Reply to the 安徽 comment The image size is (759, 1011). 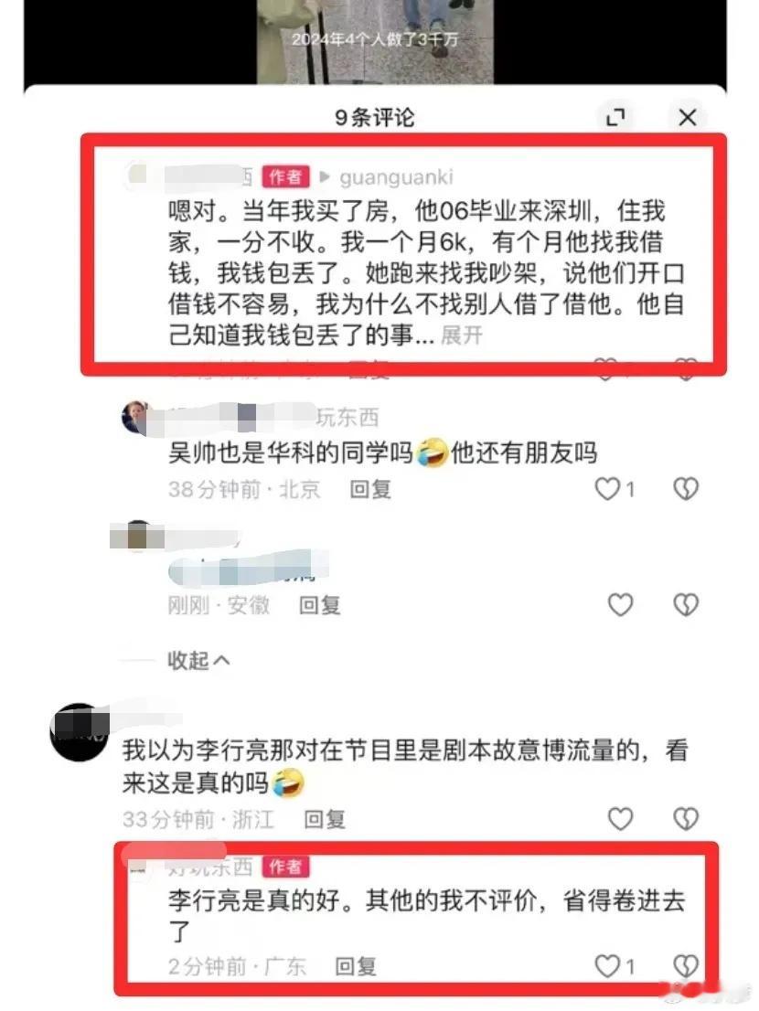319,605
